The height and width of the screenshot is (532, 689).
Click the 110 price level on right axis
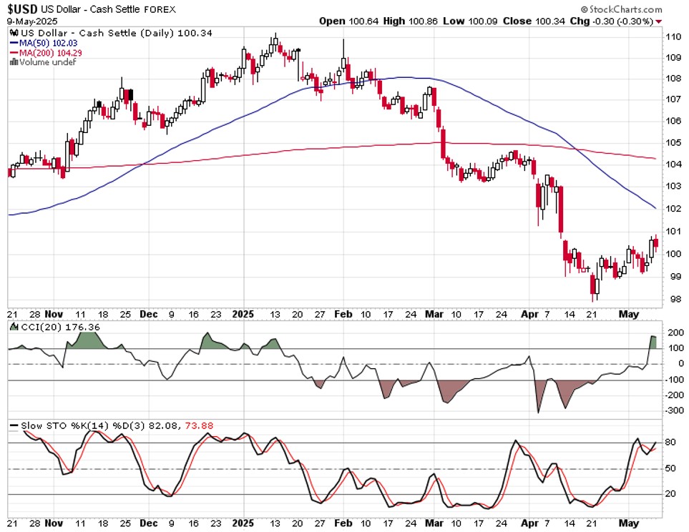[673, 36]
